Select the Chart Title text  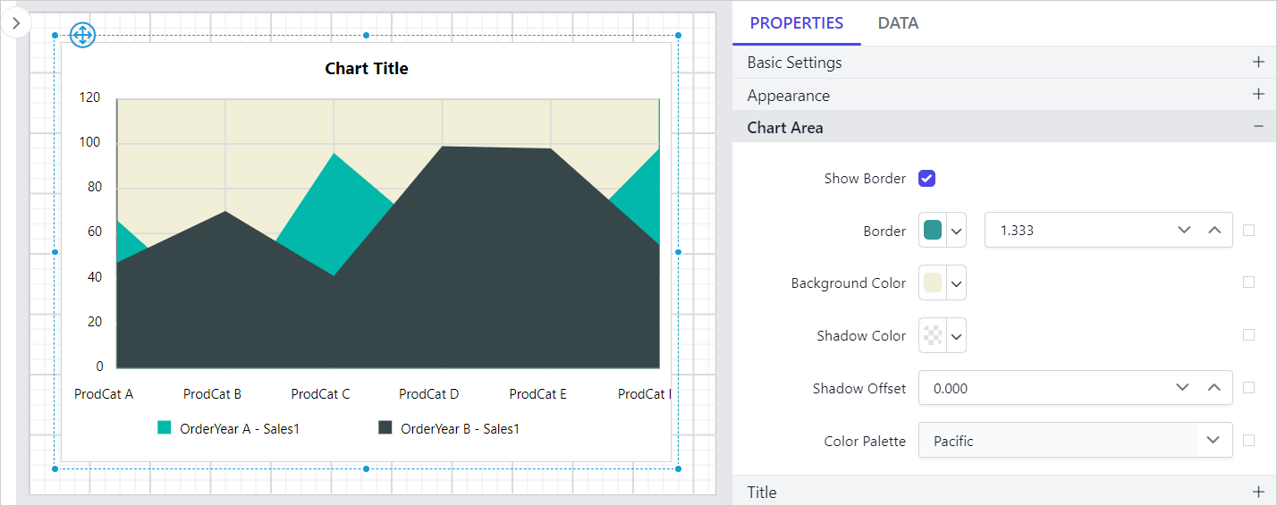367,69
